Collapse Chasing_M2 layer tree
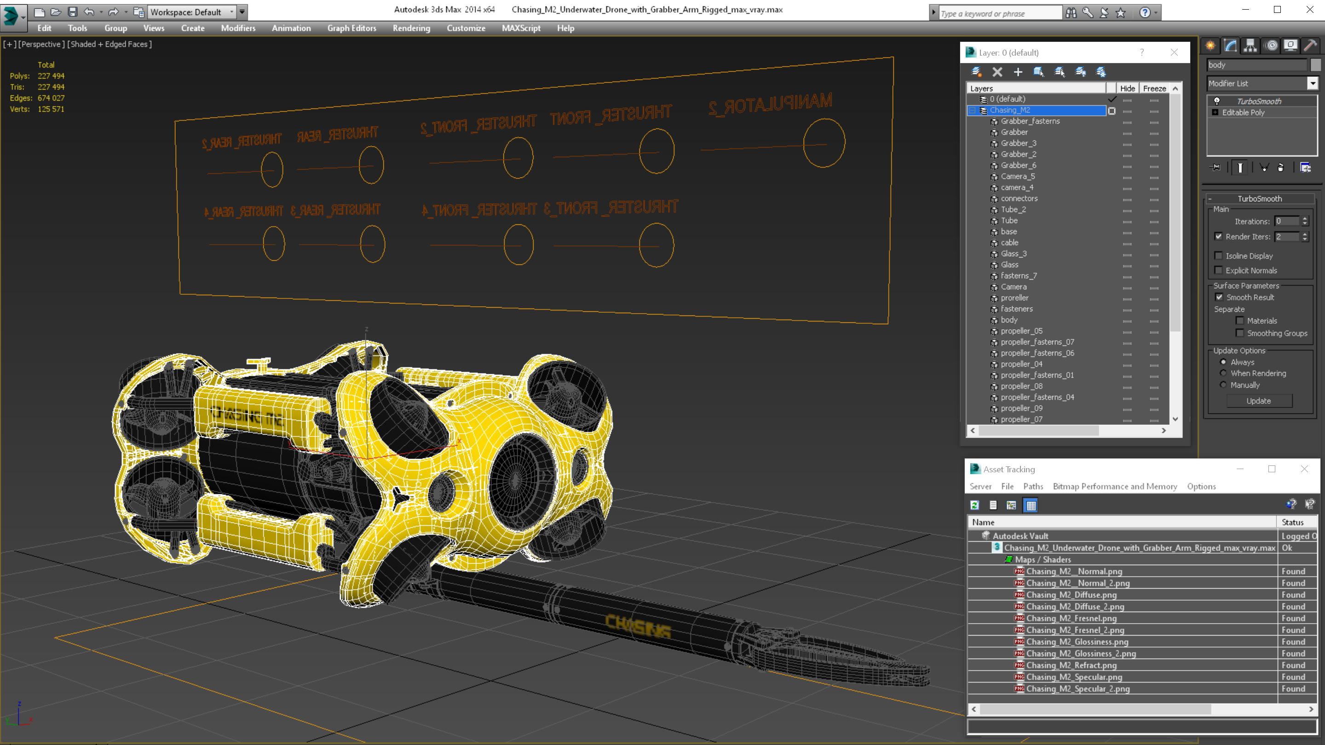This screenshot has height=745, width=1325. click(x=972, y=110)
